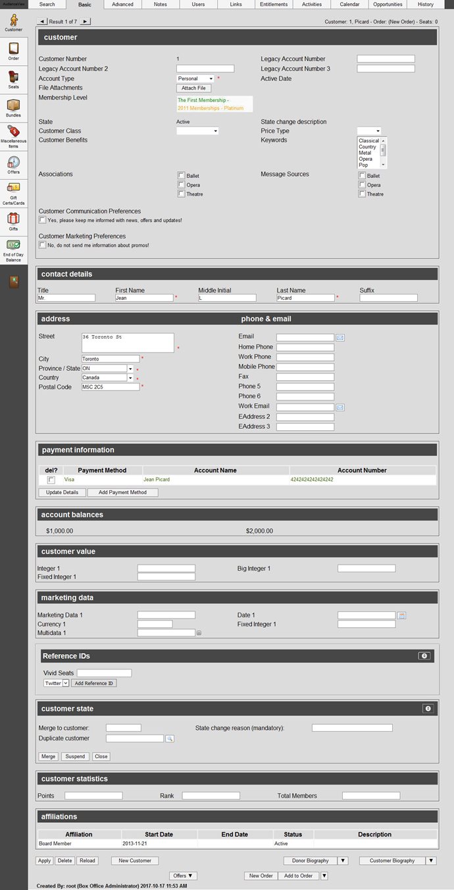454x890 pixels.
Task: Check Opera under Message Sources
Action: (362, 185)
